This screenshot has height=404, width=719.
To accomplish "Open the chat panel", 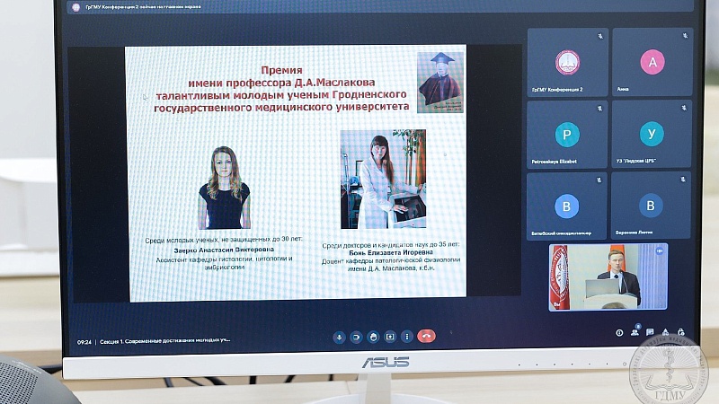I will tap(650, 332).
